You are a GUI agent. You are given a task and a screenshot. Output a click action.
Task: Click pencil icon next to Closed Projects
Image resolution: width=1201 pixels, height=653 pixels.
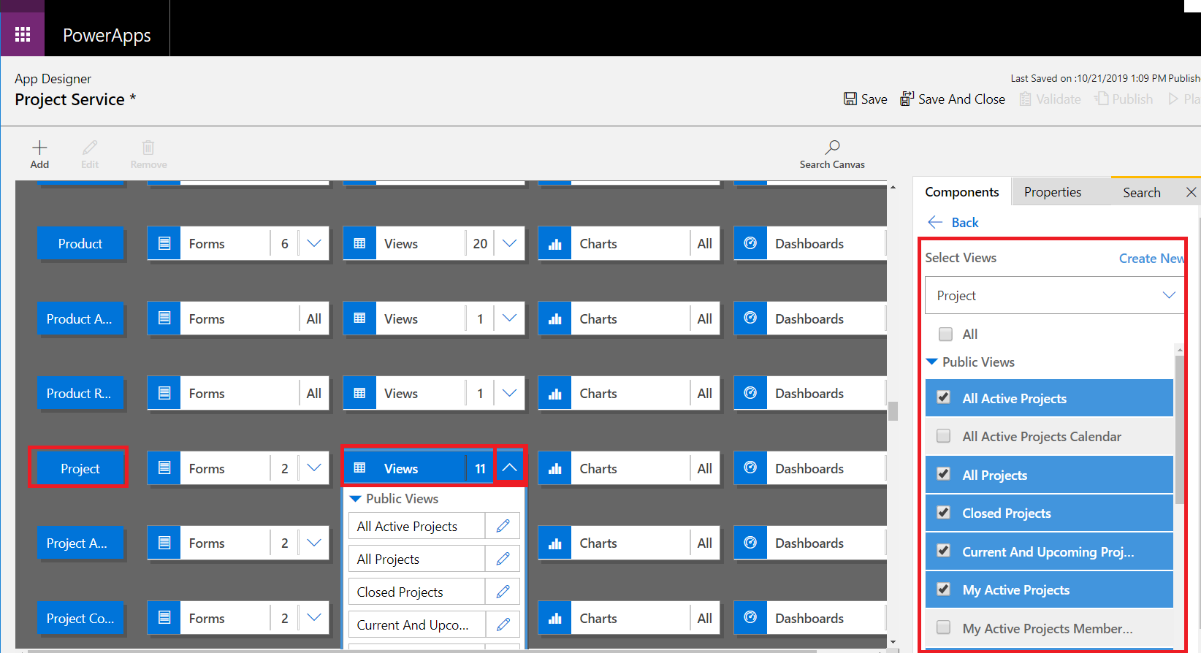pos(503,592)
